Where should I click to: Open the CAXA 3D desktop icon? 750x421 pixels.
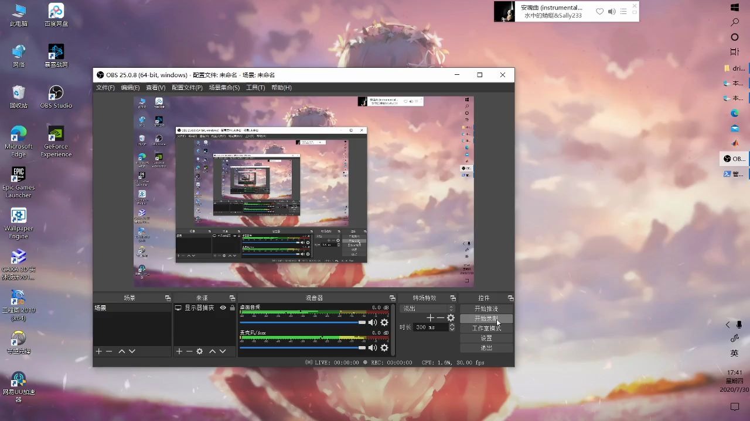click(x=19, y=264)
